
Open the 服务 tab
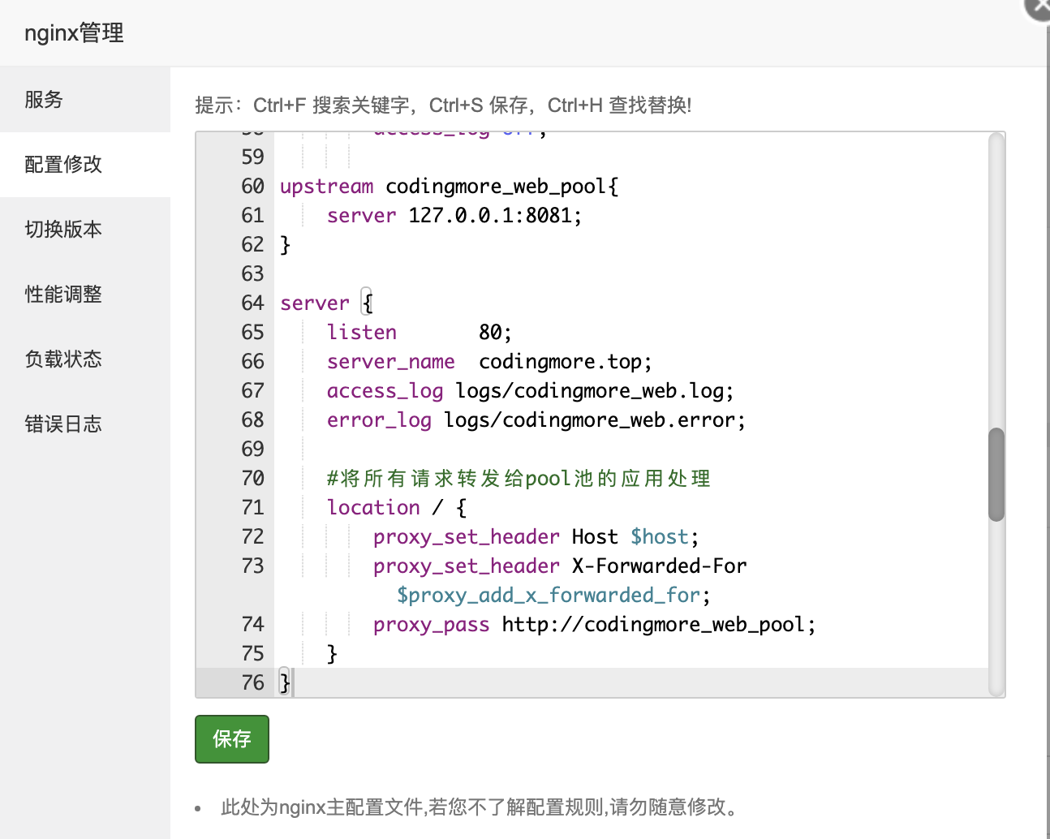coord(44,100)
